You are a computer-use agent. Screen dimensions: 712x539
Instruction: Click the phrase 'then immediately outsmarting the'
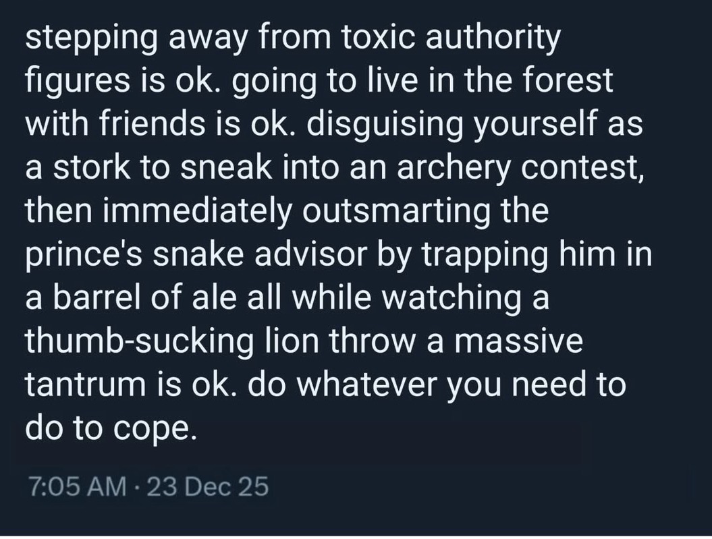[287, 212]
